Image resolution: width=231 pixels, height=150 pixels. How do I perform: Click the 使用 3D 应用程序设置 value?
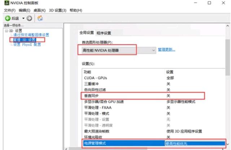pos(184,131)
